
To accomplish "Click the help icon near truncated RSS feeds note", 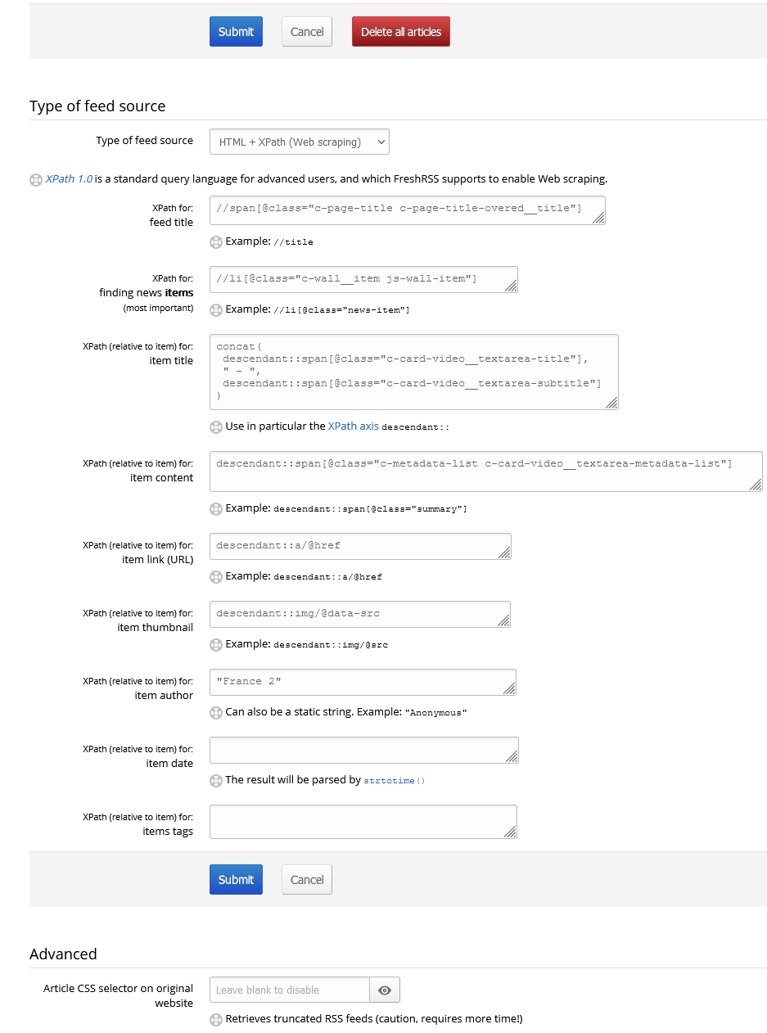I will (216, 1018).
